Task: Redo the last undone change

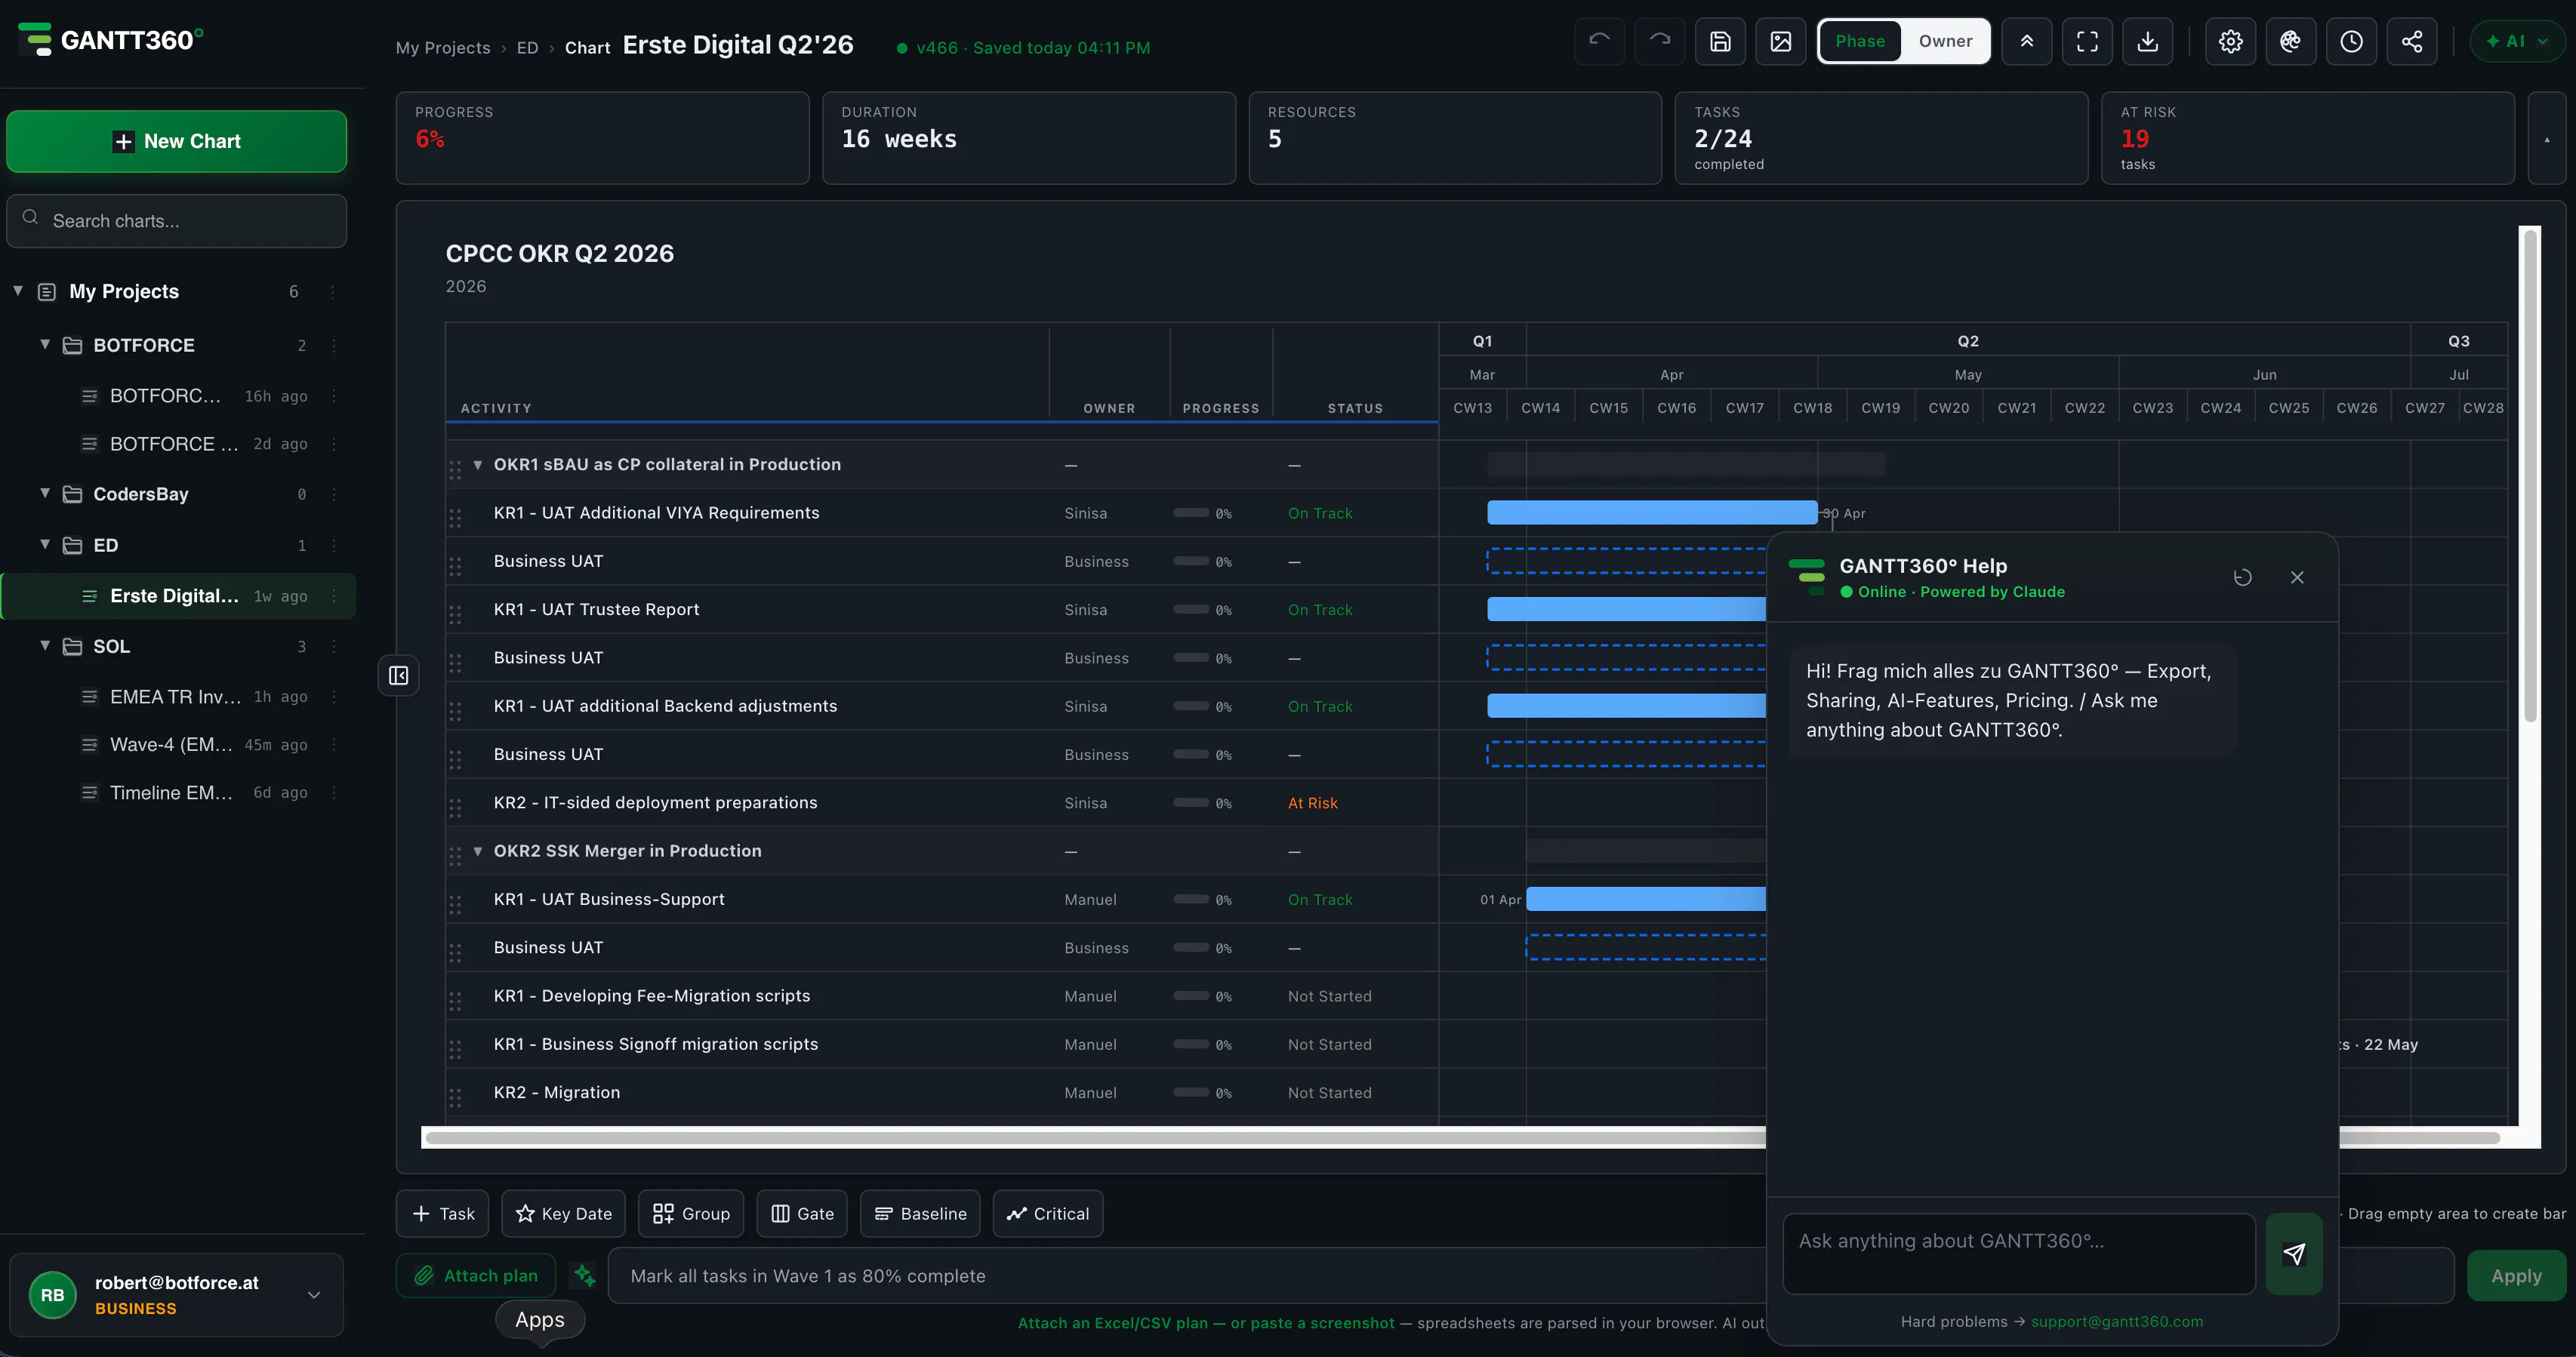Action: click(x=1660, y=41)
